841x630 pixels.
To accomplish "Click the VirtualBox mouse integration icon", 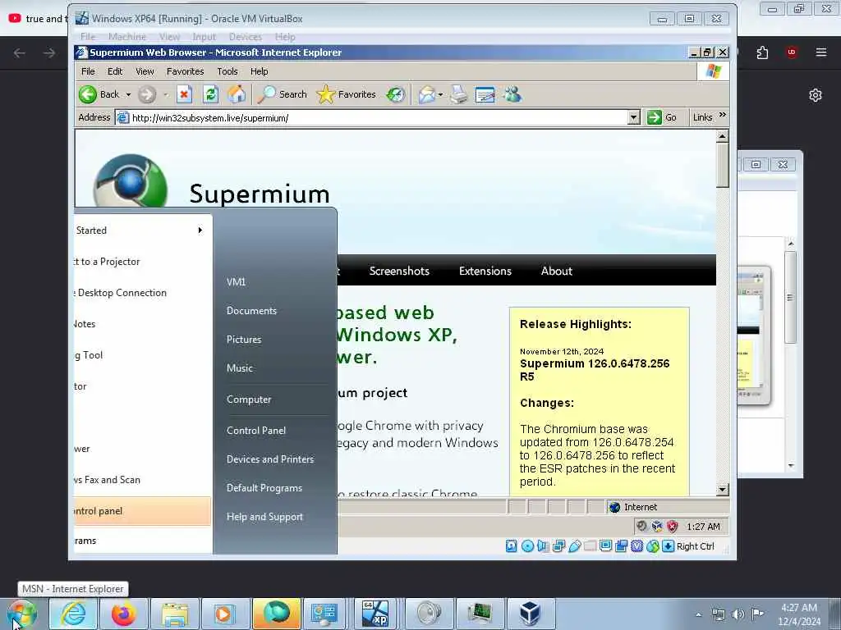I will (x=653, y=546).
